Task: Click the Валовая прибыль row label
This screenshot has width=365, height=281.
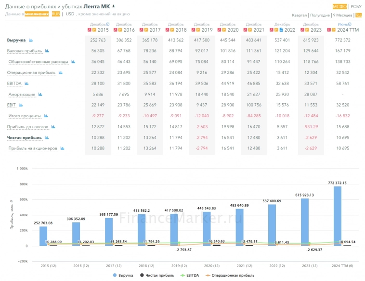Action: [x=24, y=51]
